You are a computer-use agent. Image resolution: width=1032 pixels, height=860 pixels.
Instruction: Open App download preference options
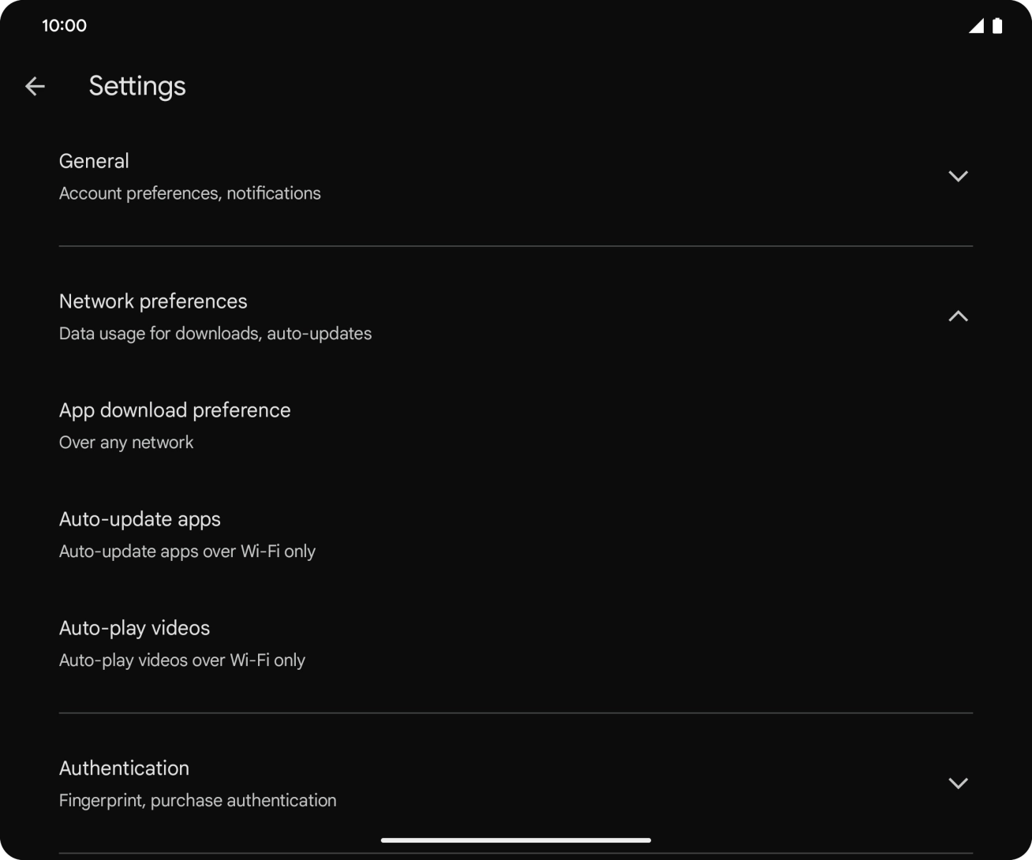(516, 424)
